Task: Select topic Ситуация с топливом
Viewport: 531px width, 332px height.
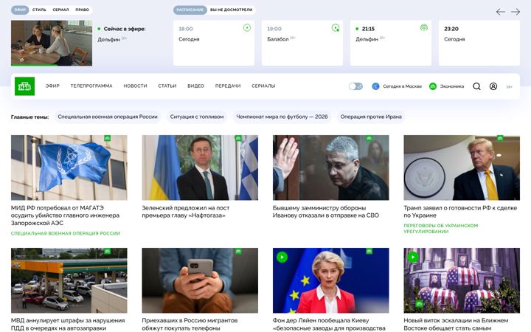Action: click(197, 117)
